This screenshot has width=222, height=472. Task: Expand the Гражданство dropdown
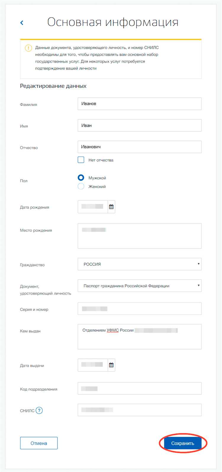[139, 264]
